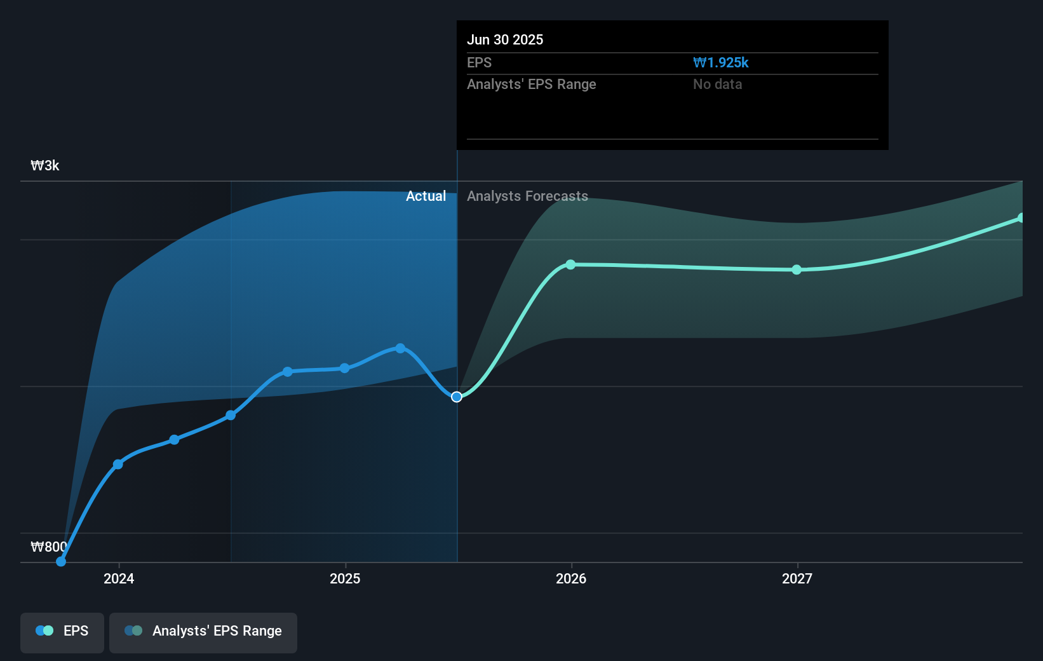Hide the EPS line via its legend pill

pos(62,632)
